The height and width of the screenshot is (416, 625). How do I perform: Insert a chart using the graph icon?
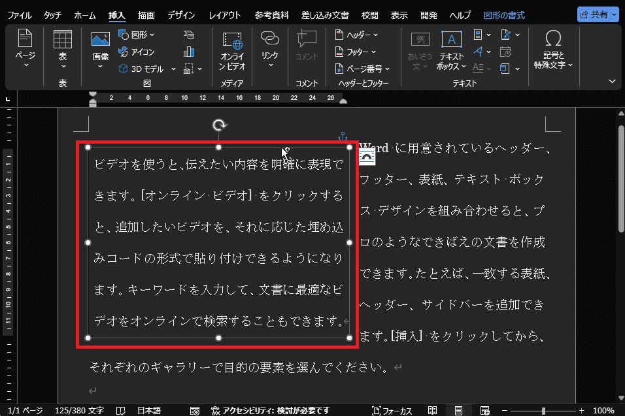(190, 52)
